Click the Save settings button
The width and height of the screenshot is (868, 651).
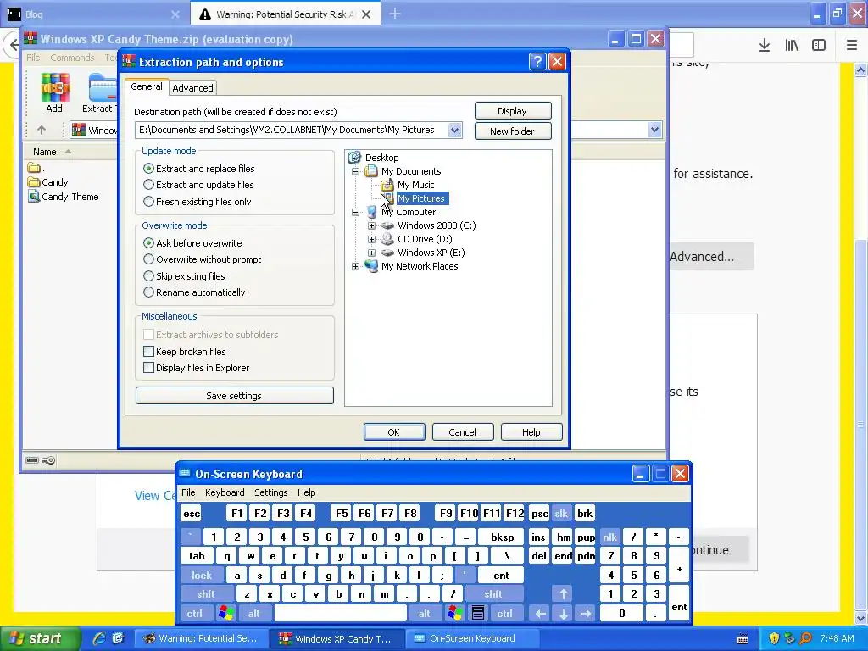[x=234, y=396]
